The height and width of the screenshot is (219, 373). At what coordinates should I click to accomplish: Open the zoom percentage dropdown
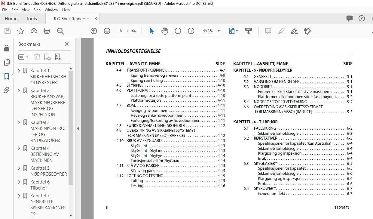219,31
